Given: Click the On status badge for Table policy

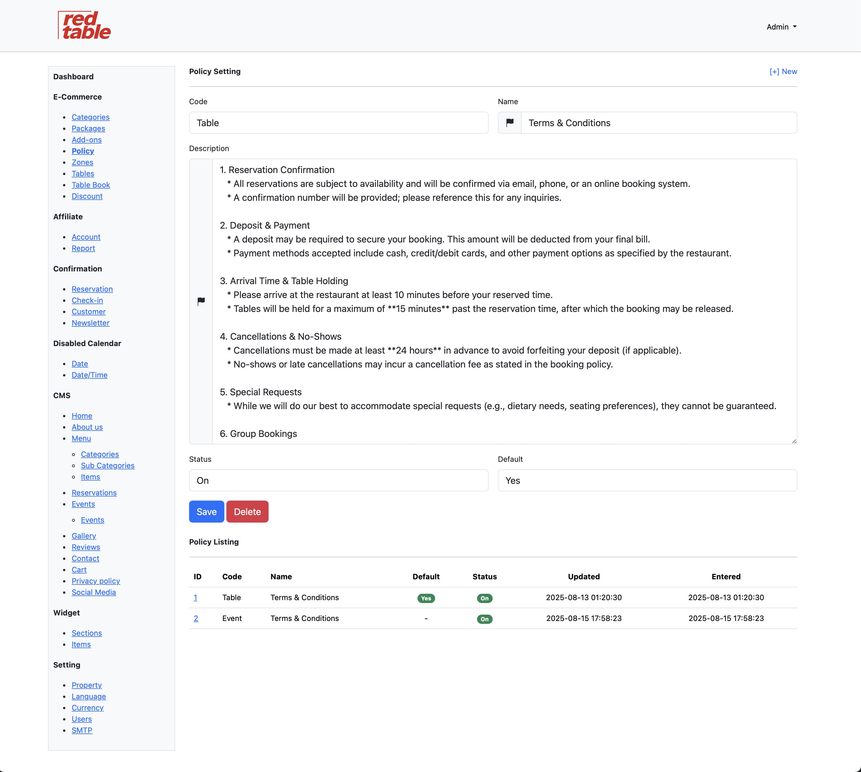Looking at the screenshot, I should (x=484, y=598).
